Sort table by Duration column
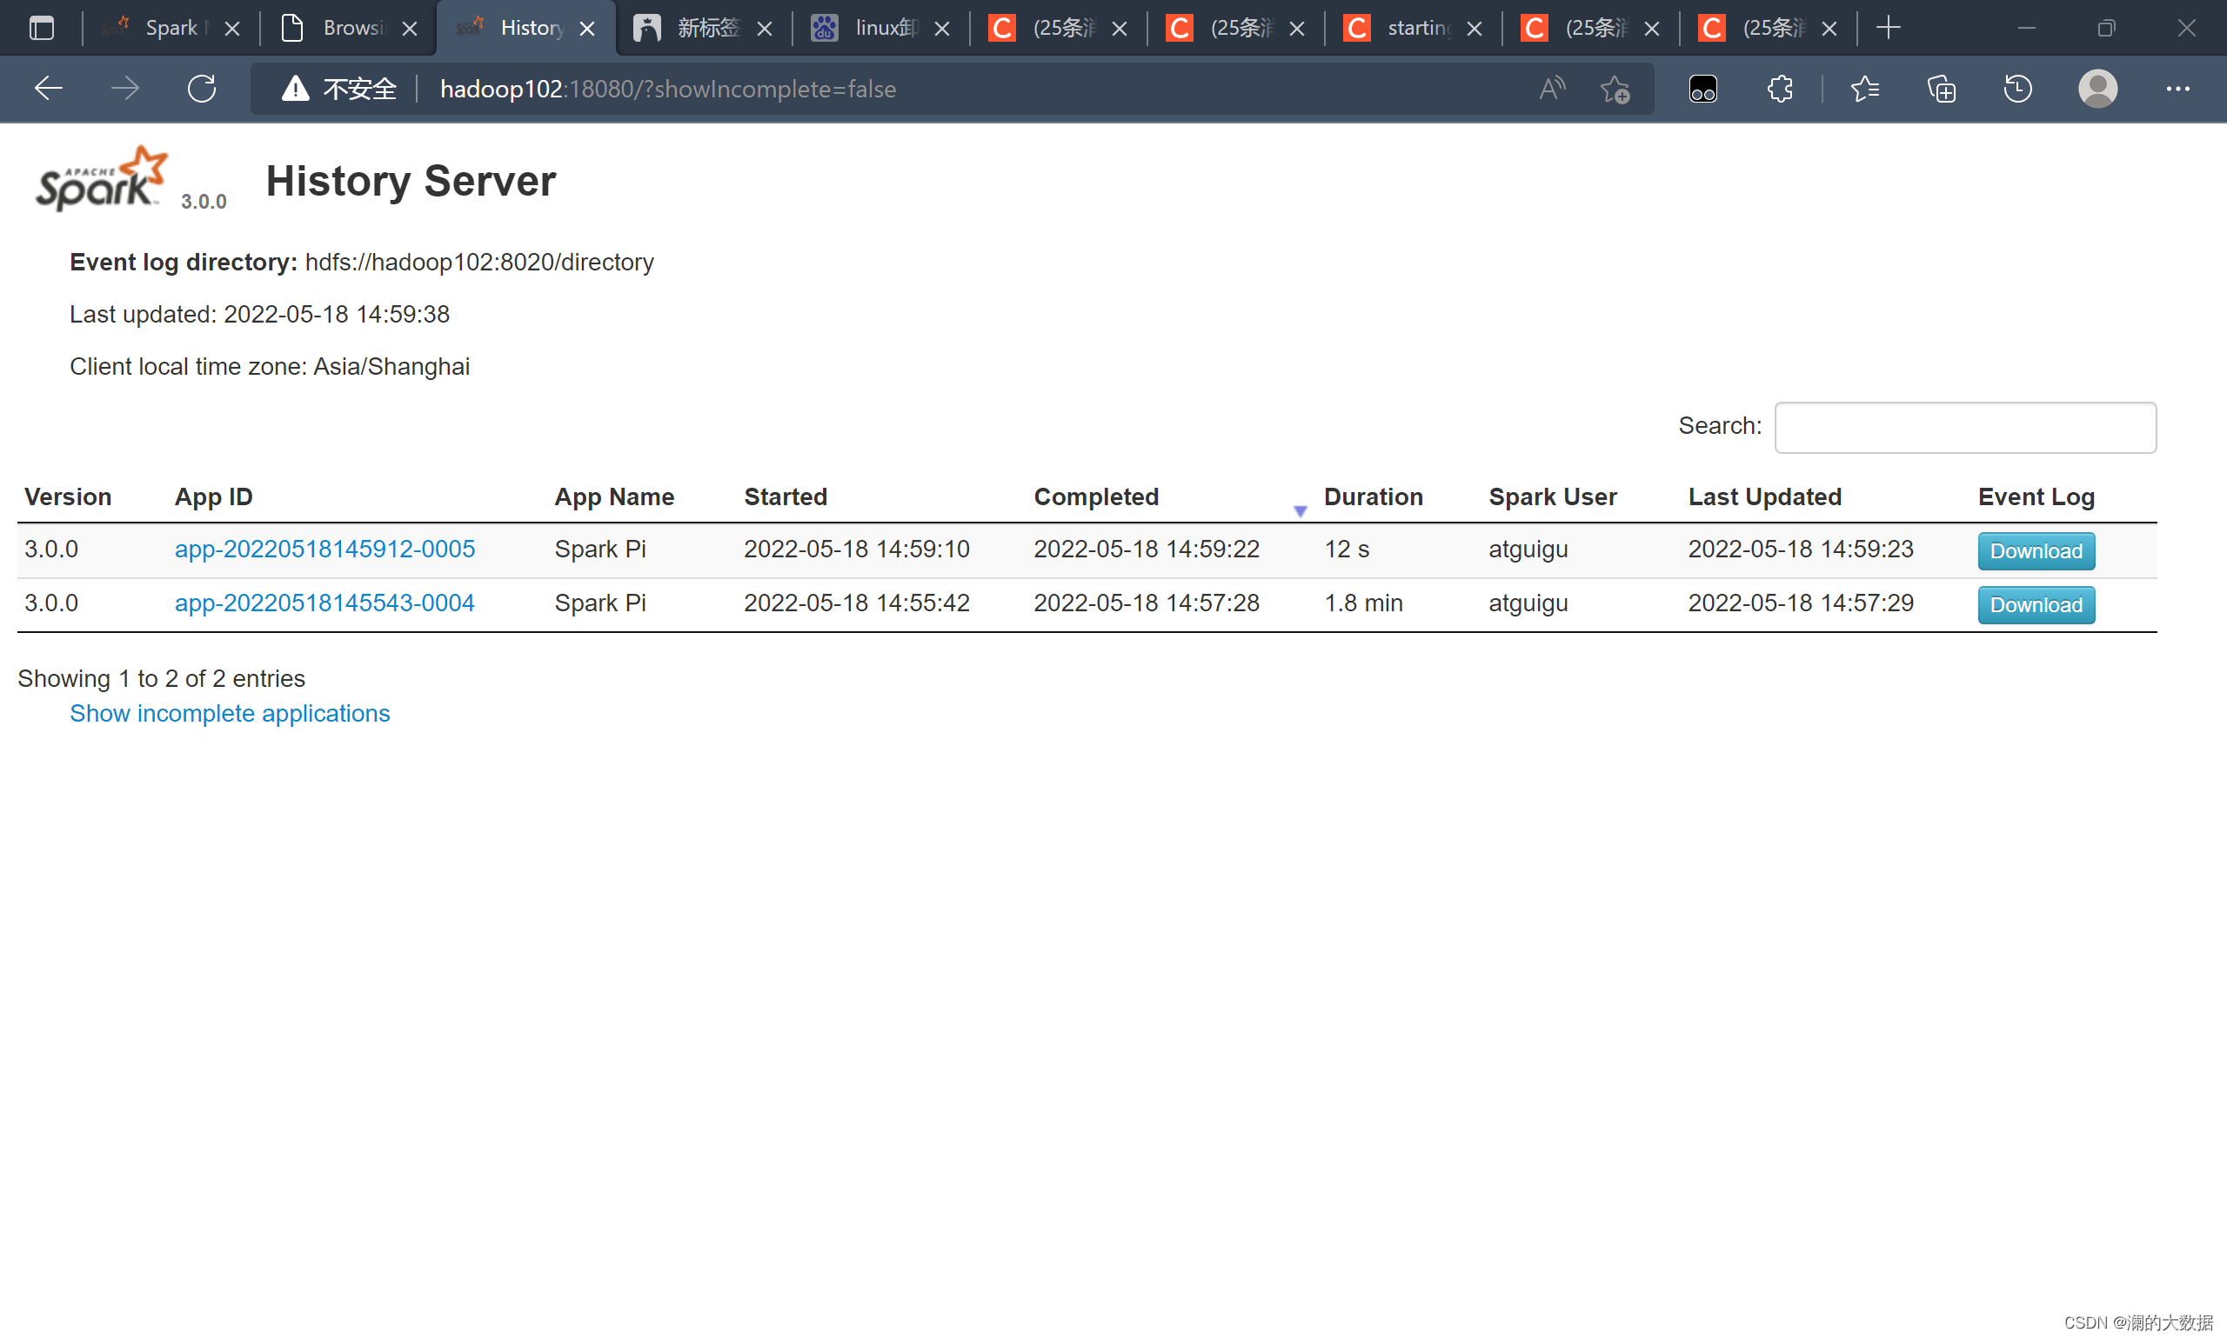Screen dimensions: 2227x1339 (1373, 497)
